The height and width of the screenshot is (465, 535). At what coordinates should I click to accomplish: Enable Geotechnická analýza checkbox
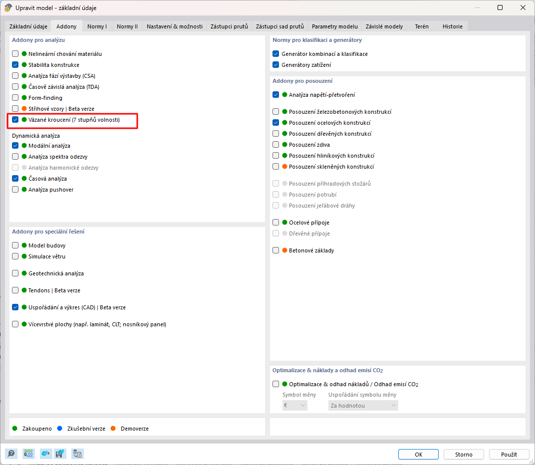click(15, 273)
